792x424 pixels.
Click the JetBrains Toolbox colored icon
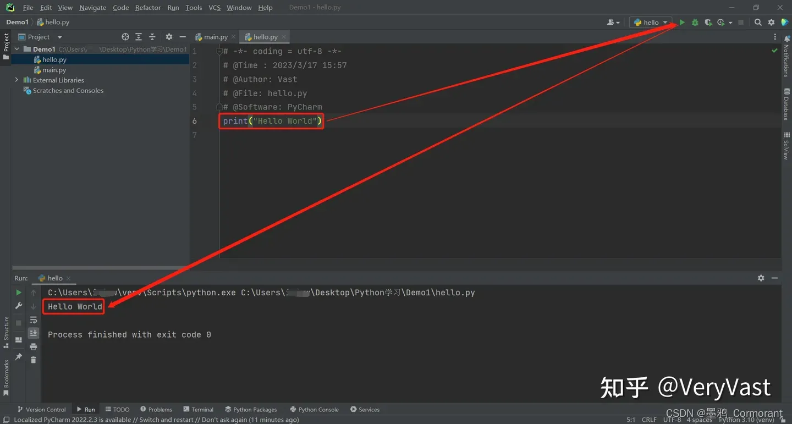coord(785,23)
